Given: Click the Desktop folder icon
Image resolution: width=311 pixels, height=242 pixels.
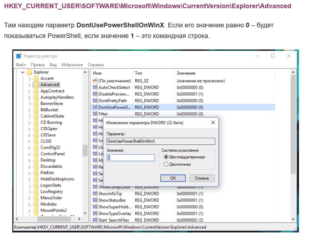Looking at the screenshot, I should point(36,160).
